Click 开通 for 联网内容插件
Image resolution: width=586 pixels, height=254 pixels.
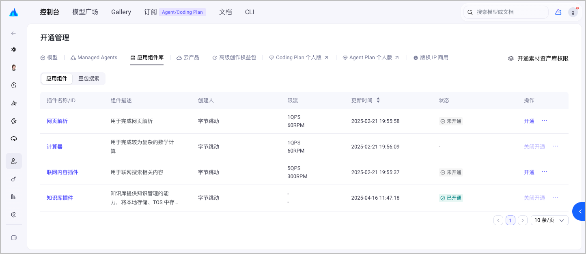click(x=529, y=172)
